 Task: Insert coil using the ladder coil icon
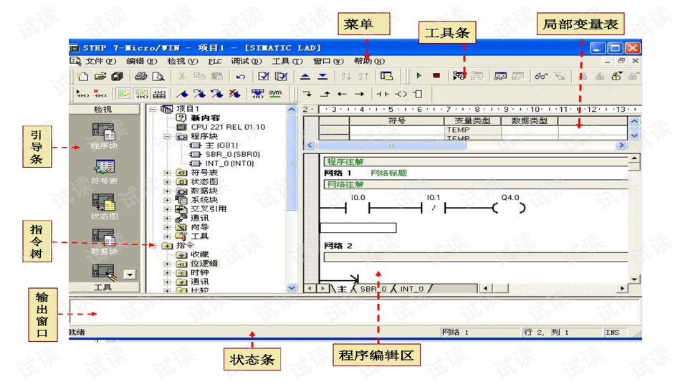pos(401,94)
